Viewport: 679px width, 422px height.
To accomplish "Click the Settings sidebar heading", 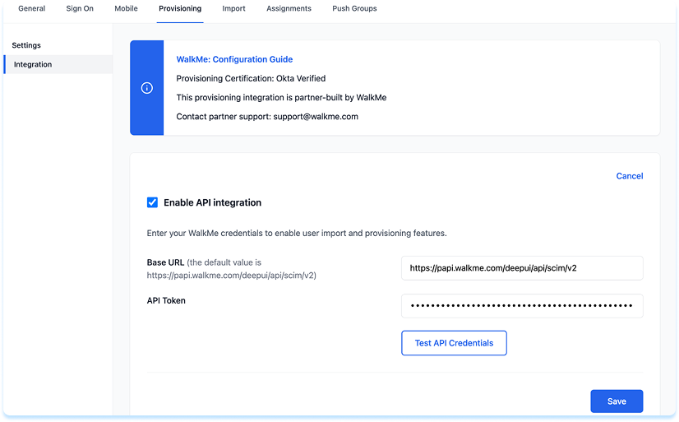I will click(26, 45).
